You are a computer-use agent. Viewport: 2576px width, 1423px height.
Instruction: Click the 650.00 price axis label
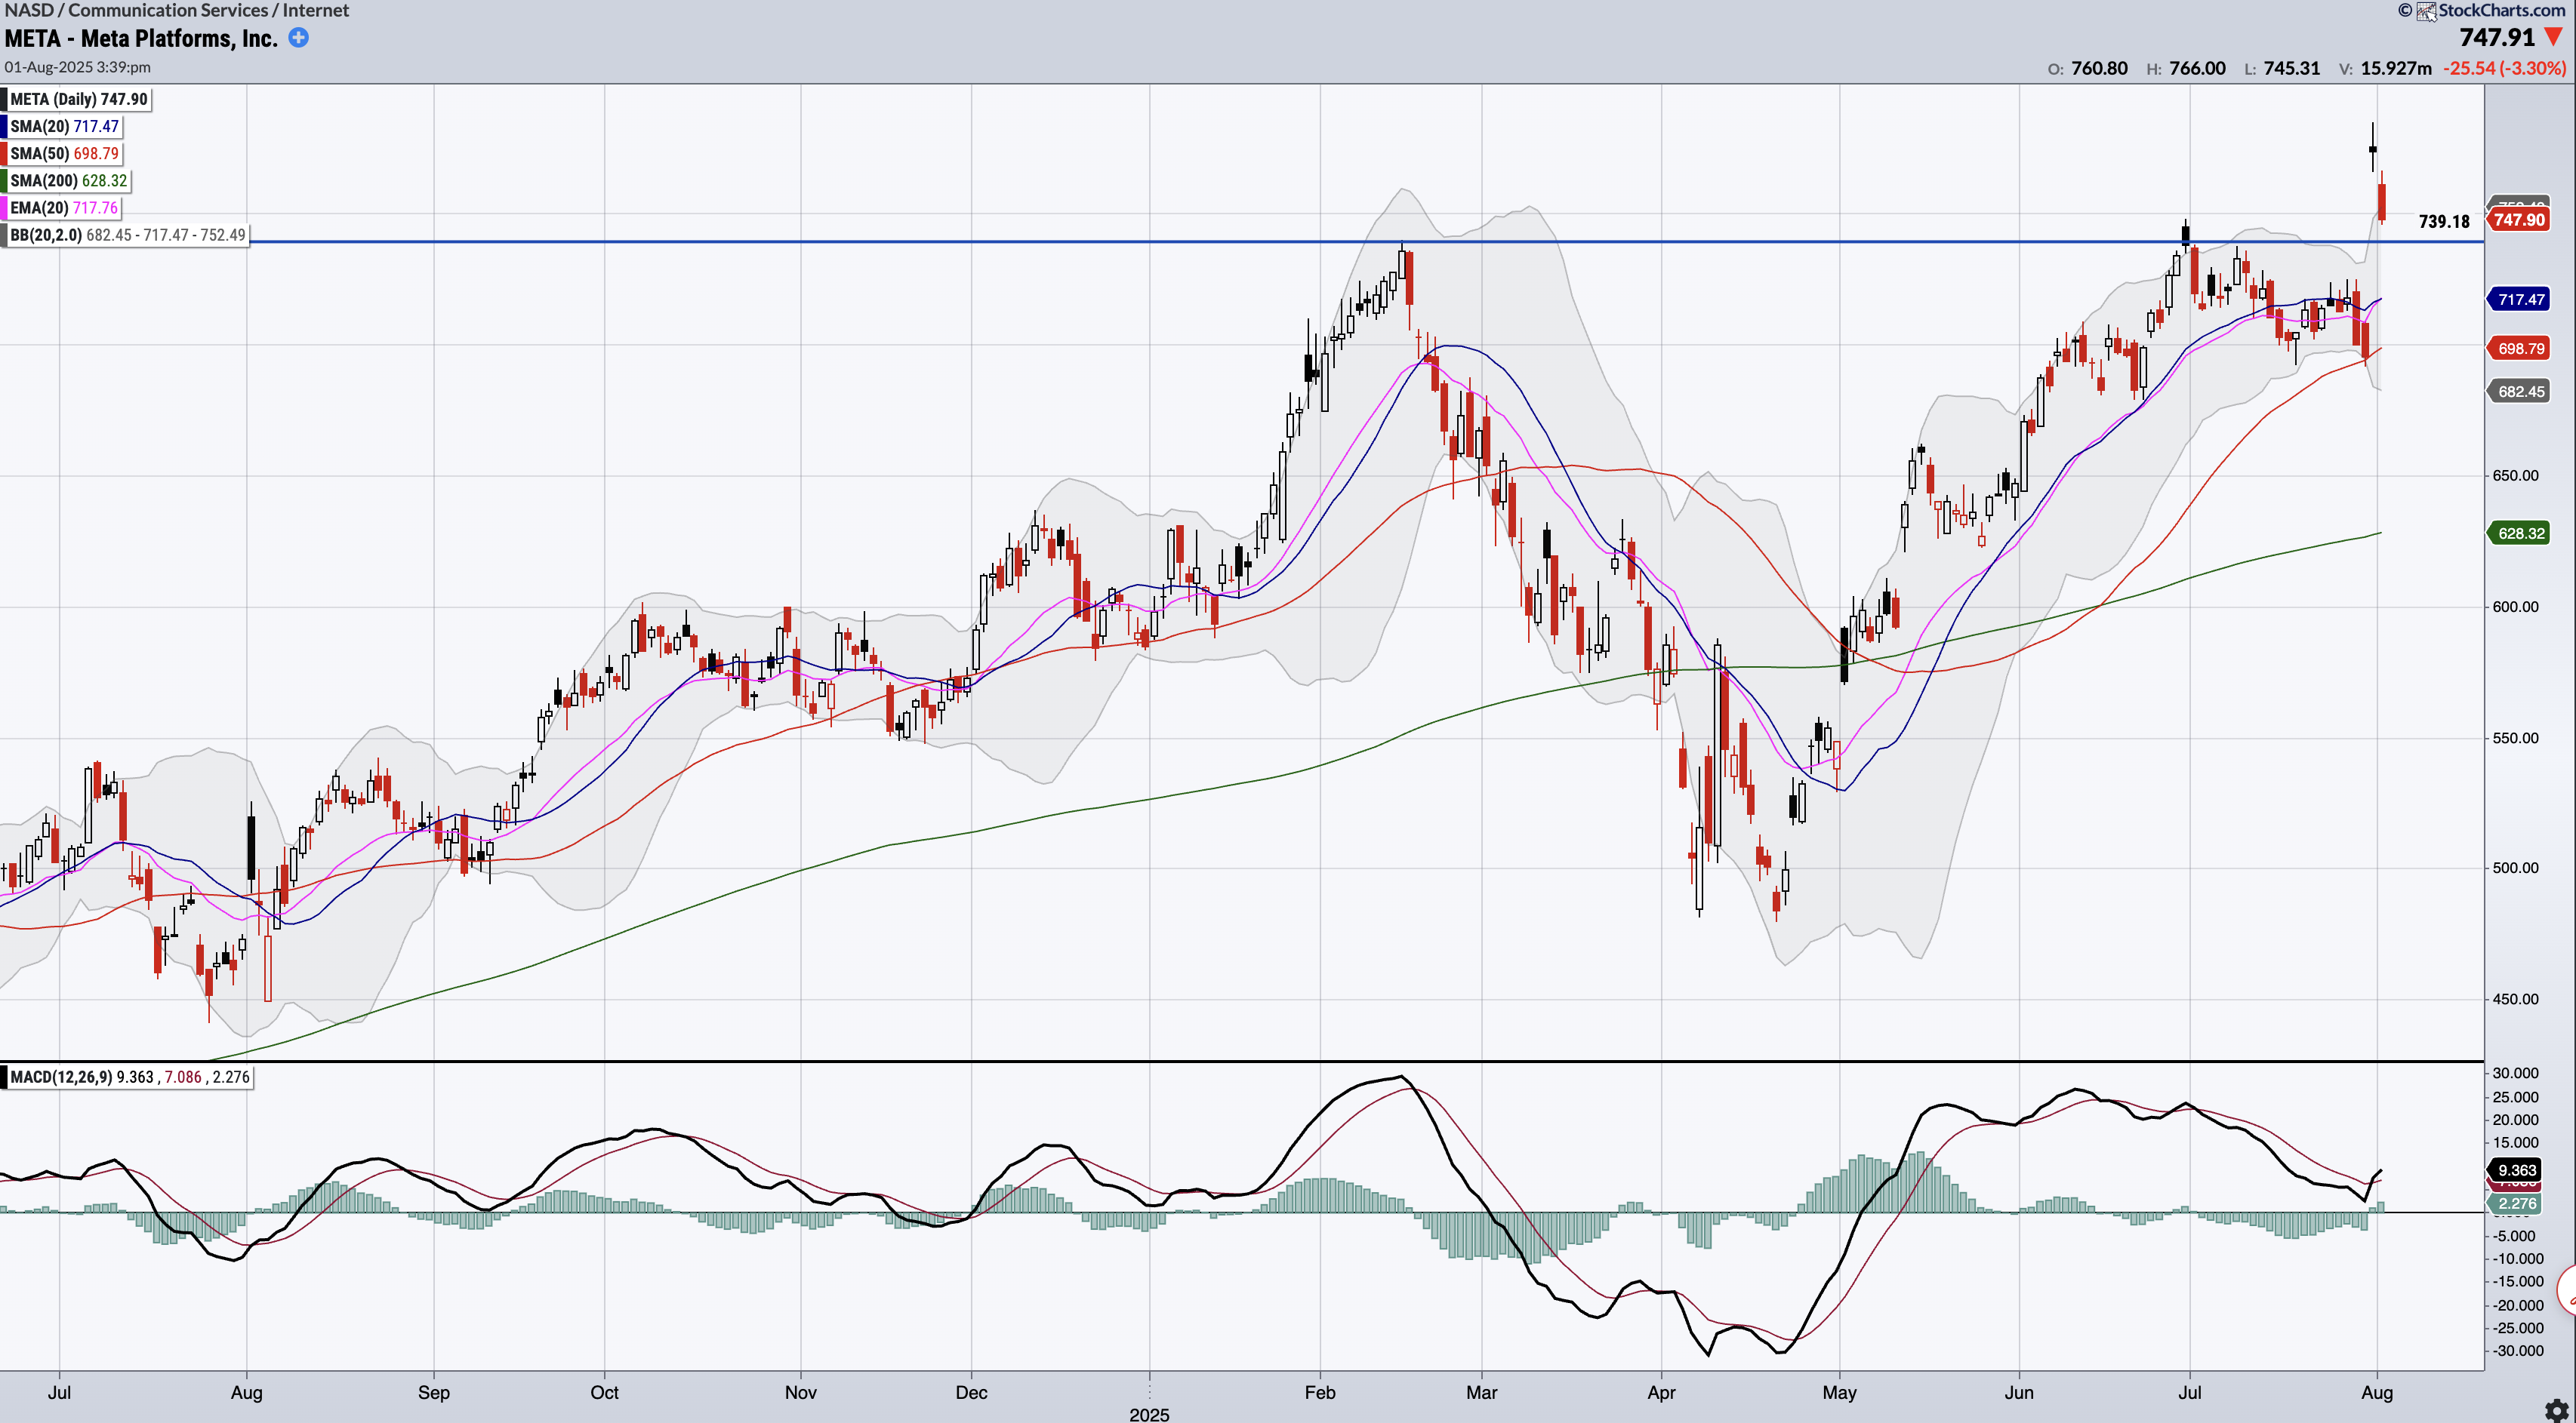(x=2514, y=475)
